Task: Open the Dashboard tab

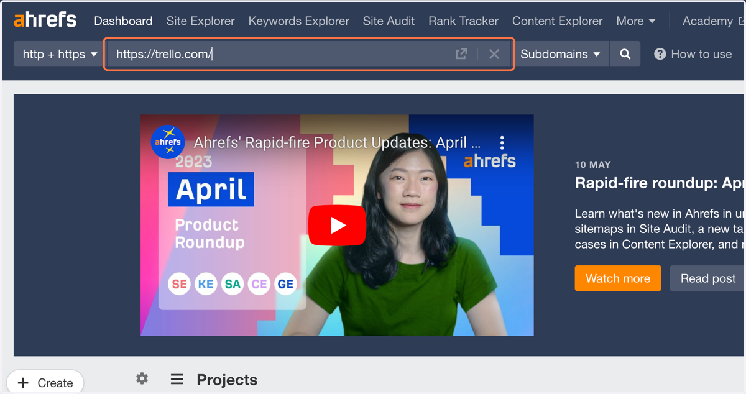Action: point(123,21)
